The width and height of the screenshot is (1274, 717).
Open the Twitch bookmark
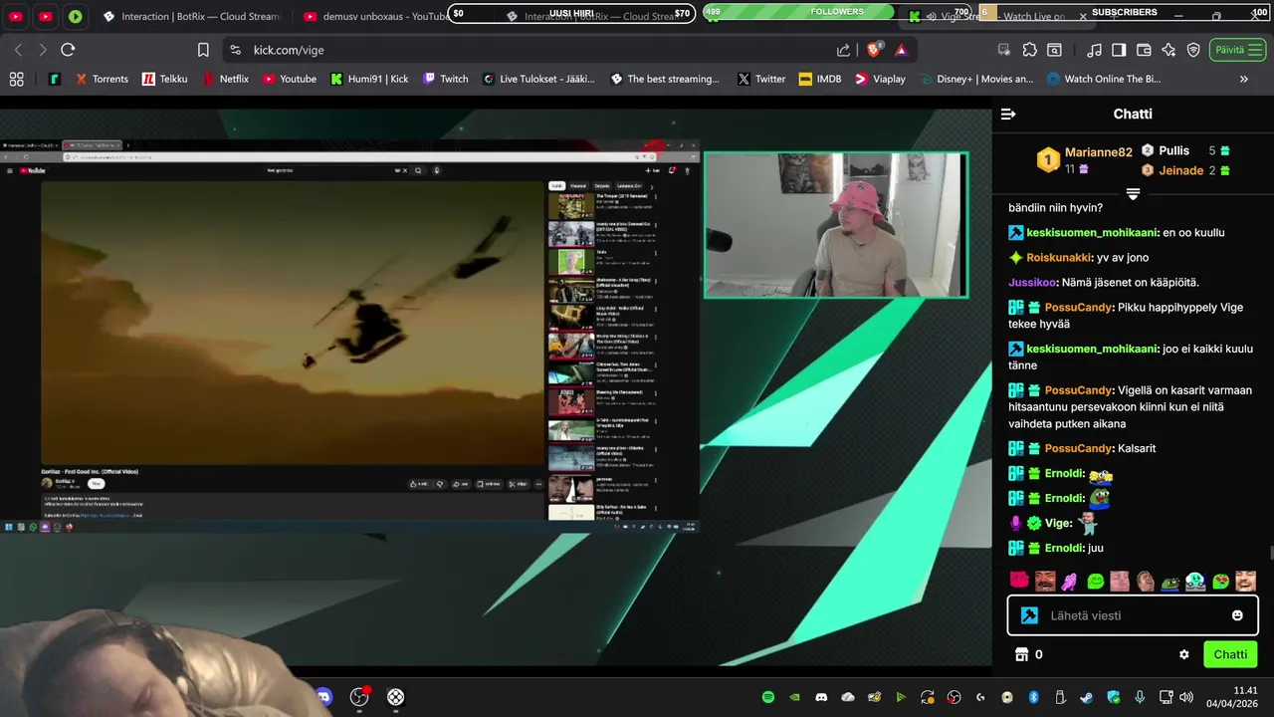click(x=445, y=79)
